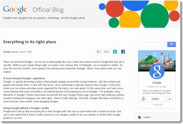Click the + 12,456,225 follower count

click(157, 105)
